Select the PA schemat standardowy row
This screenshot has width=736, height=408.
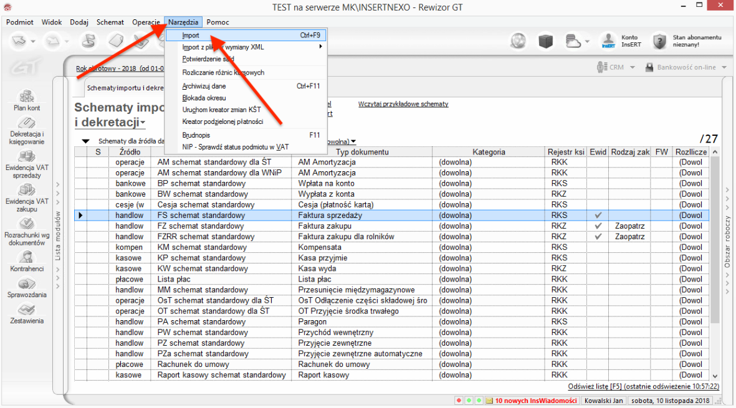coord(201,322)
